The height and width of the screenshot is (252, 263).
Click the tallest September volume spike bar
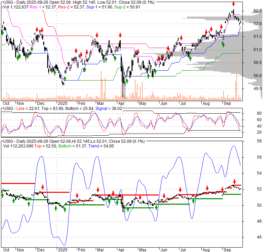click(x=237, y=75)
